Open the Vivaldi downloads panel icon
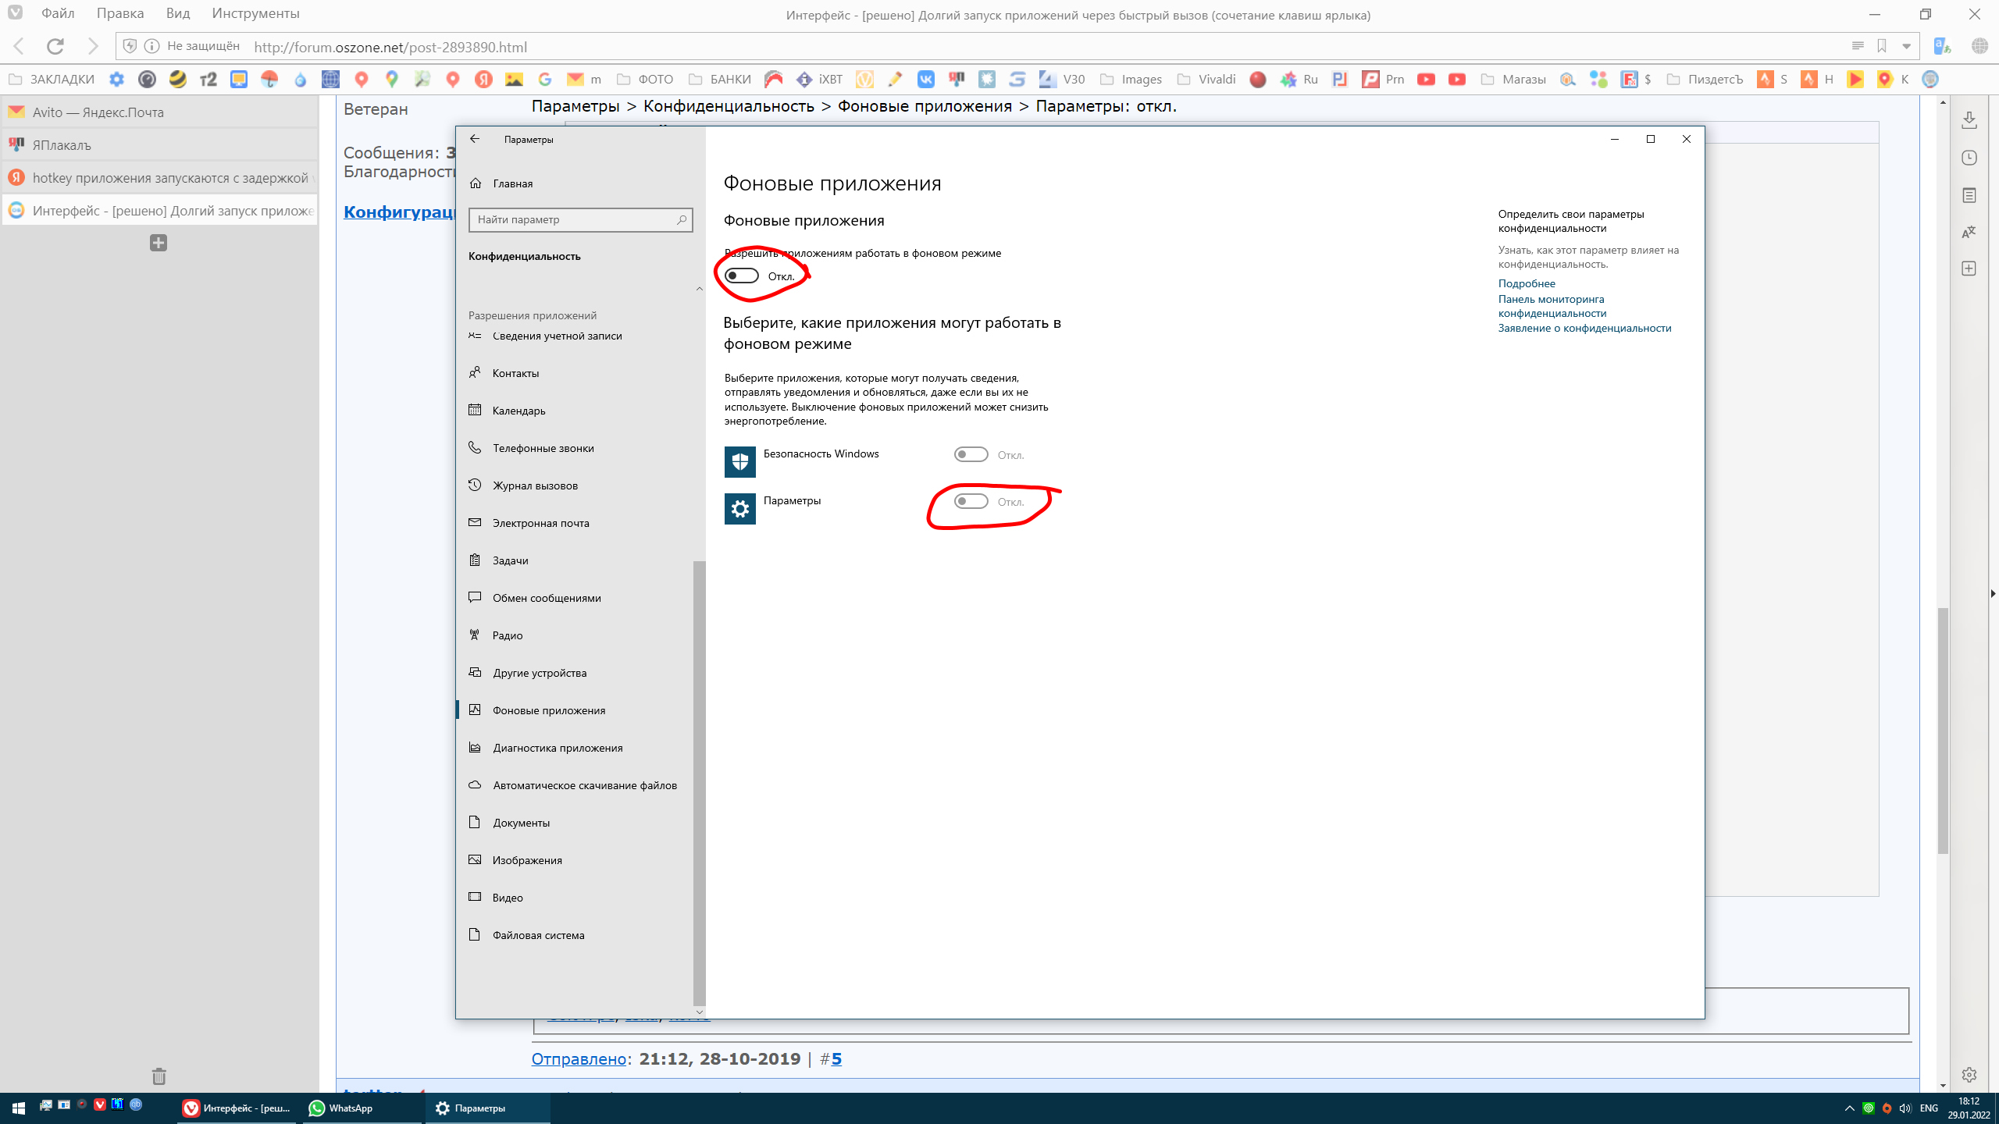 coord(1969,120)
